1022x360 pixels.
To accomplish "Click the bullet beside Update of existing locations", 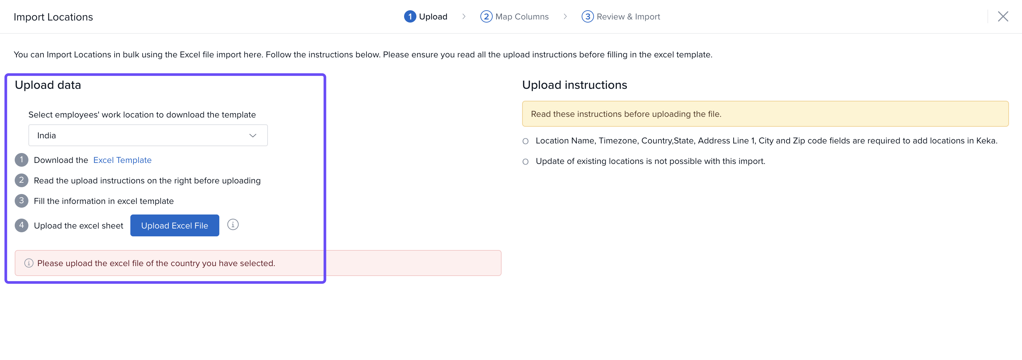I will pos(525,162).
